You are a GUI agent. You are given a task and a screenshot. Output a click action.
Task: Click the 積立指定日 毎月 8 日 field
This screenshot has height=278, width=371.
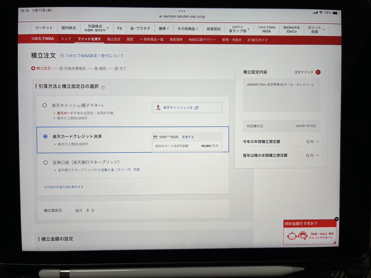(x=133, y=210)
